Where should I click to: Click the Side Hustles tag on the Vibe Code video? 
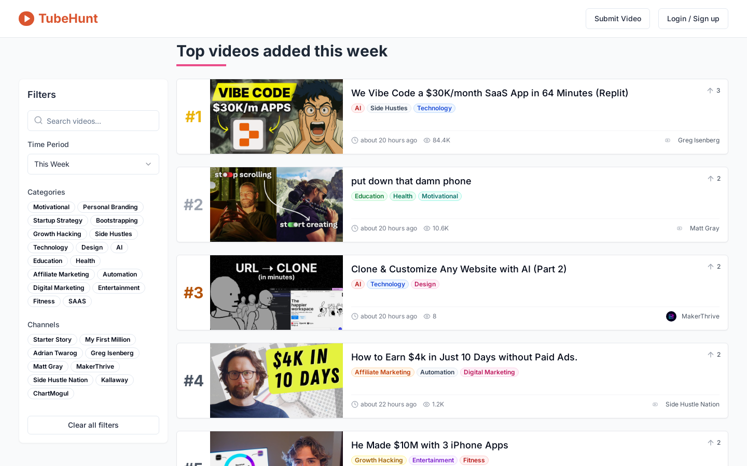coord(389,108)
